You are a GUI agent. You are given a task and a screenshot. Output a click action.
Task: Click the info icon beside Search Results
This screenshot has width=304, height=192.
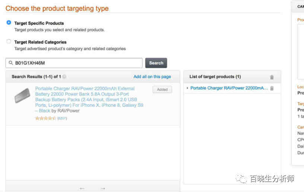[x=64, y=77]
